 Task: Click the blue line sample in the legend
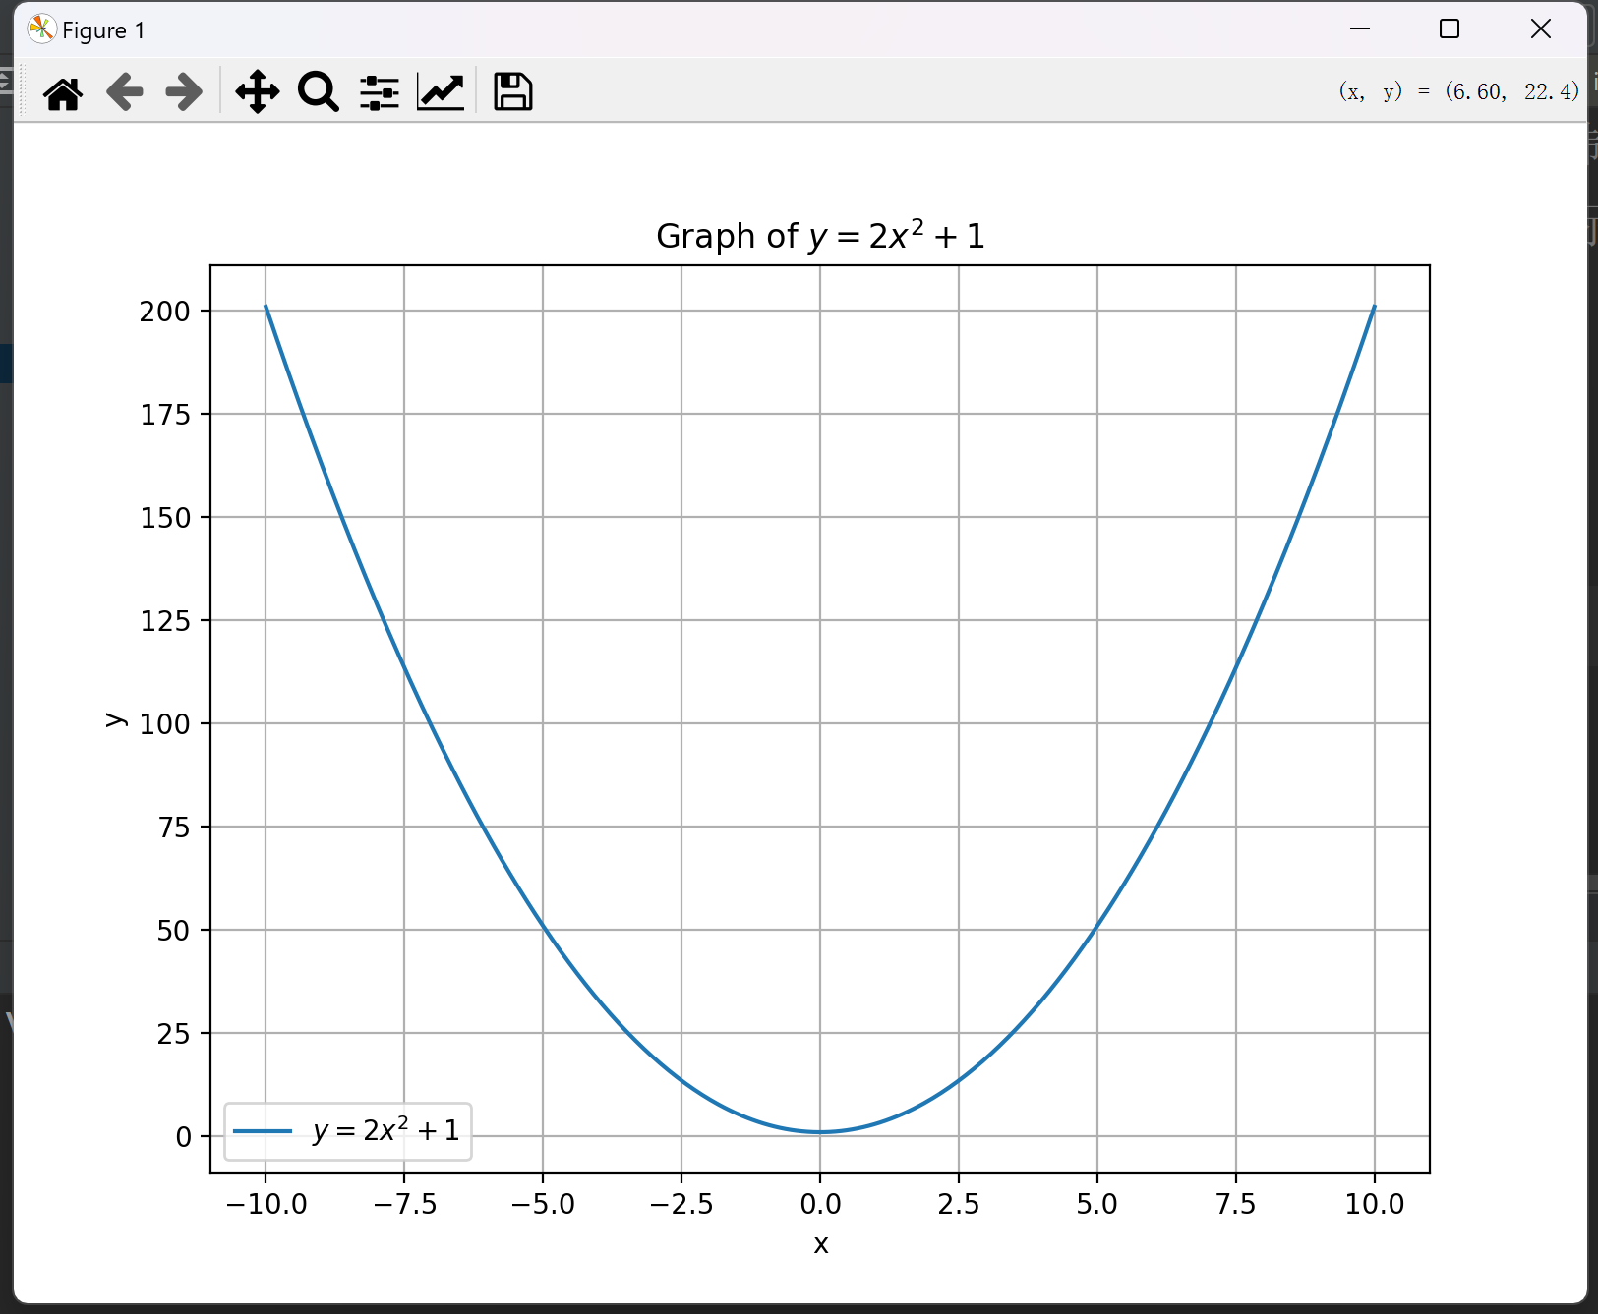263,1131
